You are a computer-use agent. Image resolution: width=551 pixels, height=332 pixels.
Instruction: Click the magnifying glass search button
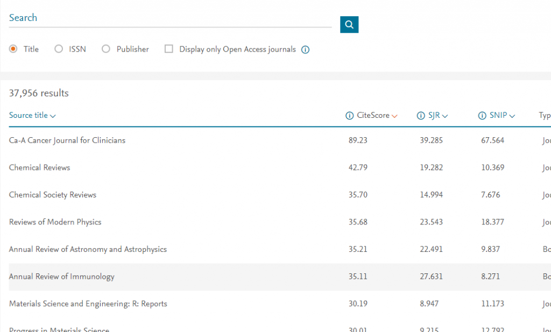pyautogui.click(x=349, y=24)
